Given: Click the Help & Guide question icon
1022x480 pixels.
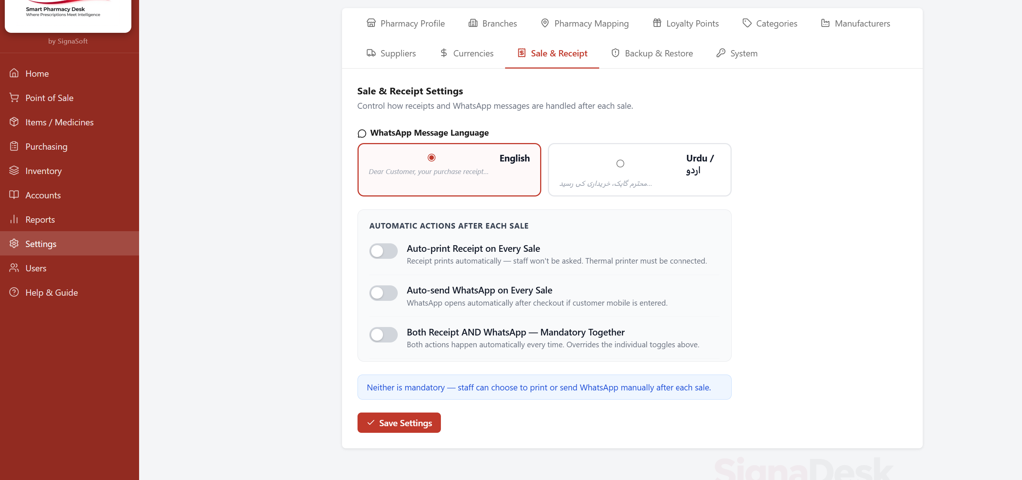Looking at the screenshot, I should (x=14, y=292).
